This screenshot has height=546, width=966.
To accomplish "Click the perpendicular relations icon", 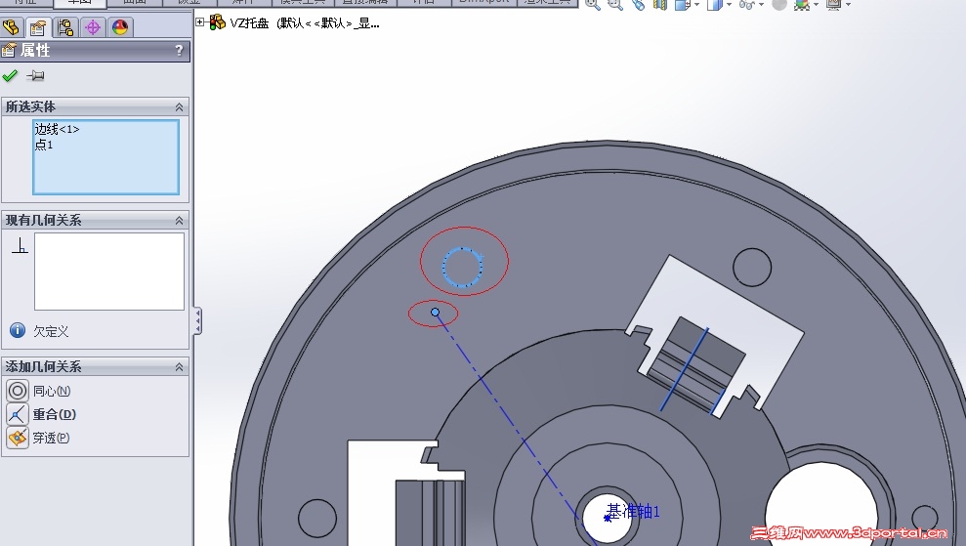I will [20, 246].
